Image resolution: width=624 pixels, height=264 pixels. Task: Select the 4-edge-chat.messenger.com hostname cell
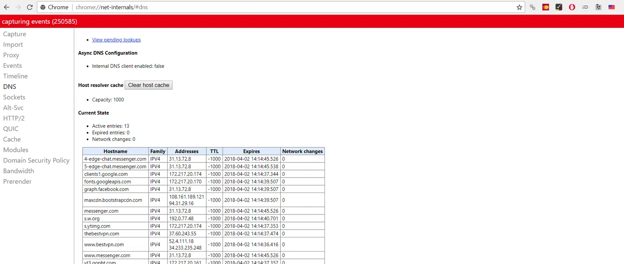point(116,159)
